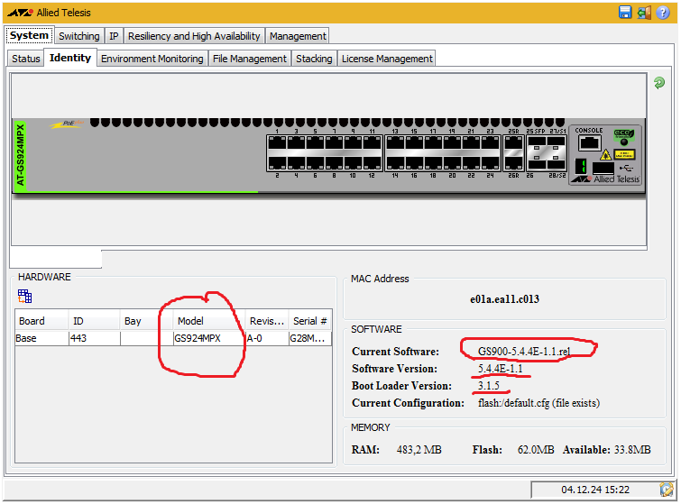Click the CONSOLE port on switch image
The height and width of the screenshot is (504, 681).
pyautogui.click(x=589, y=142)
